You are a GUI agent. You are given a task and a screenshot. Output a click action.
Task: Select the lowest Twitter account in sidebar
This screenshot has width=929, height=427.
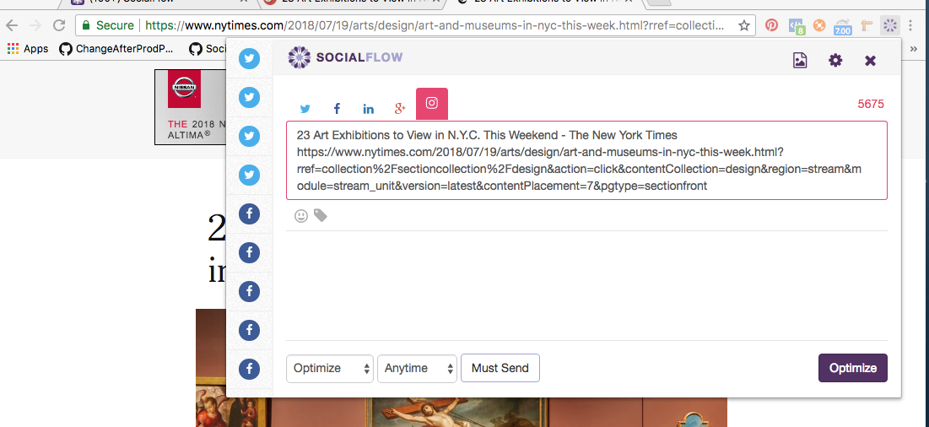click(250, 176)
